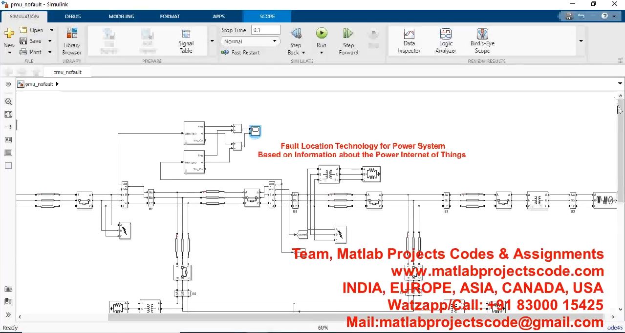Open the Signal Table
625x333 pixels.
[x=186, y=41]
